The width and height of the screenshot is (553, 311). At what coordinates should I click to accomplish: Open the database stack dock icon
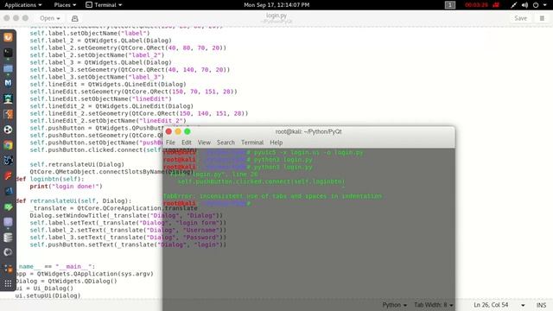point(8,238)
